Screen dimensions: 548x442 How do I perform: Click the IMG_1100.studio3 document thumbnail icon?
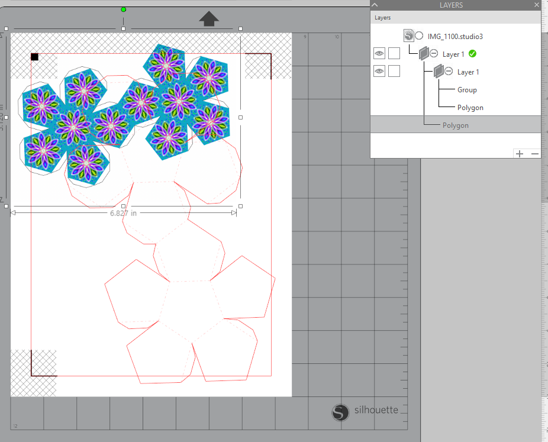pos(408,35)
